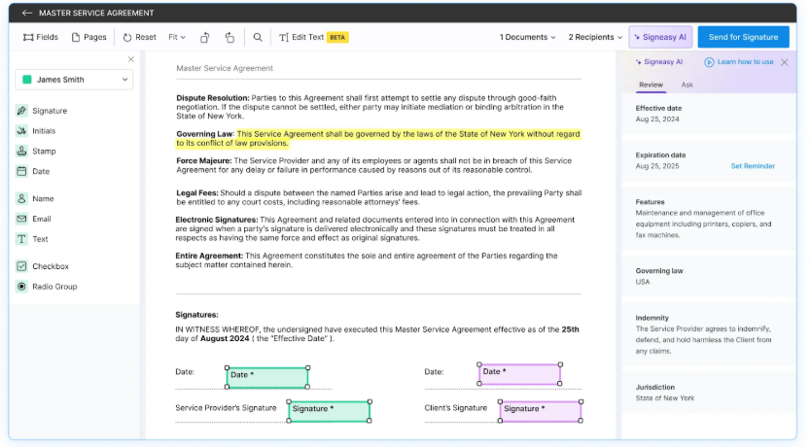This screenshot has width=811, height=447.
Task: Pick the Date field tool
Action: pos(42,171)
